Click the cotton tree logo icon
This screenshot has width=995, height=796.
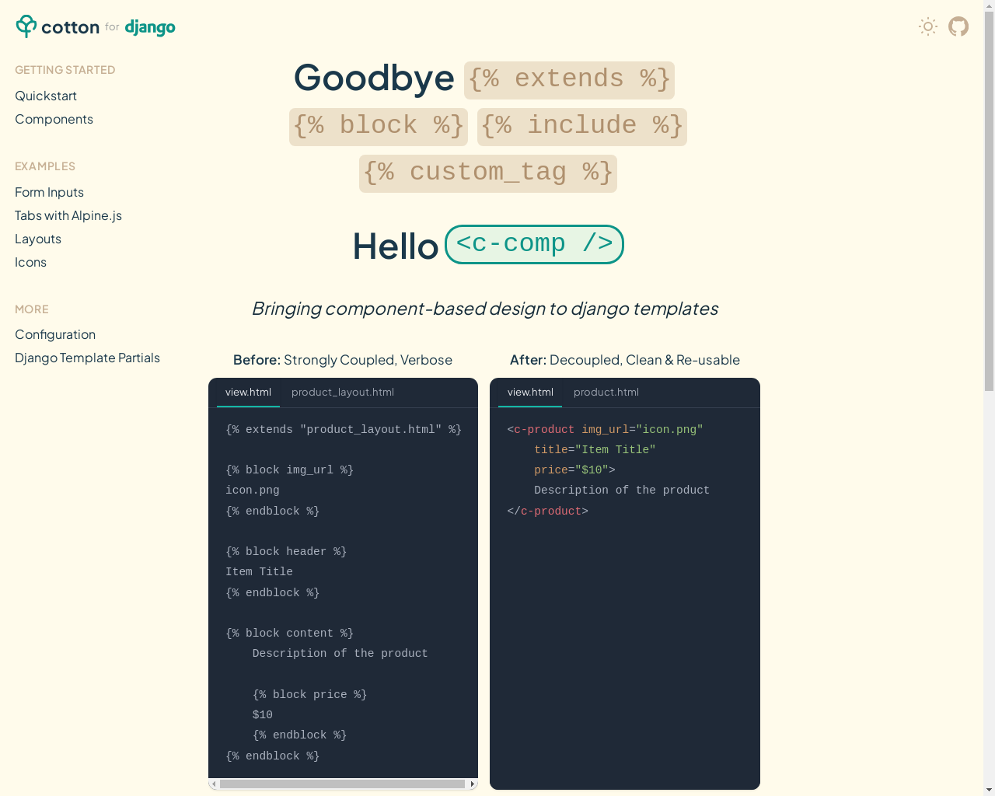point(26,26)
